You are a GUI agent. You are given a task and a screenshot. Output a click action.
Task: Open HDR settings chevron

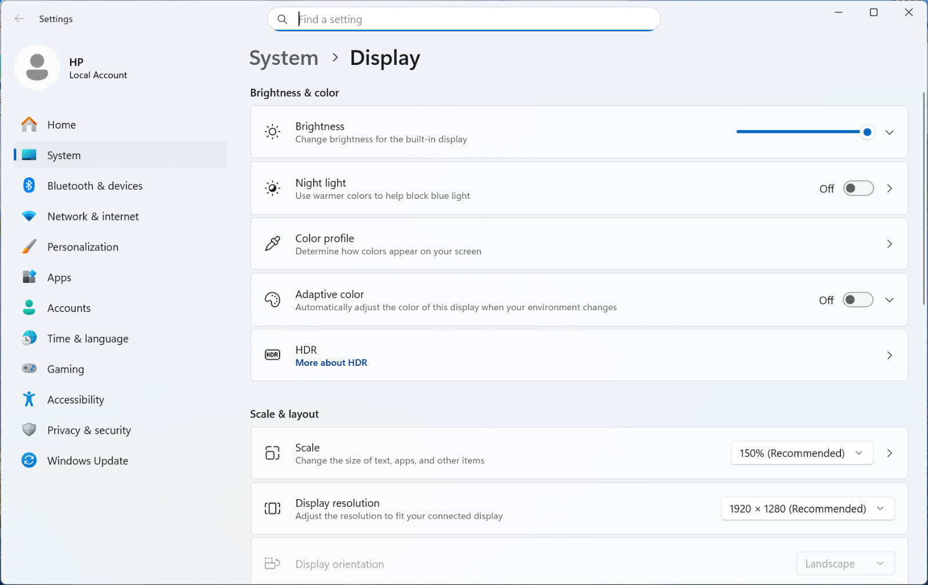(x=889, y=355)
